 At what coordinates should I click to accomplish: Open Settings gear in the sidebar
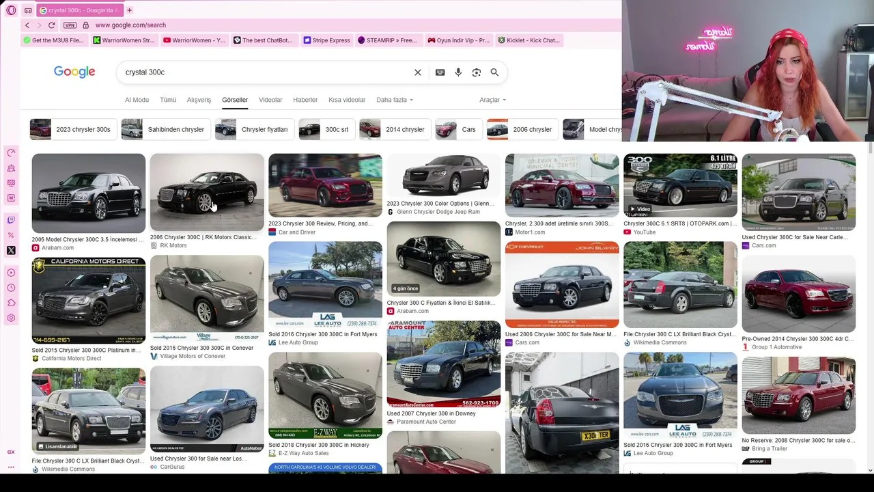(11, 318)
